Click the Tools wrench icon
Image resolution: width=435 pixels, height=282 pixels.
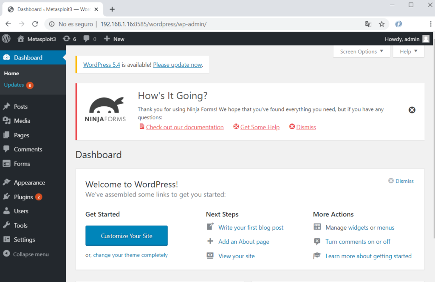[7, 225]
